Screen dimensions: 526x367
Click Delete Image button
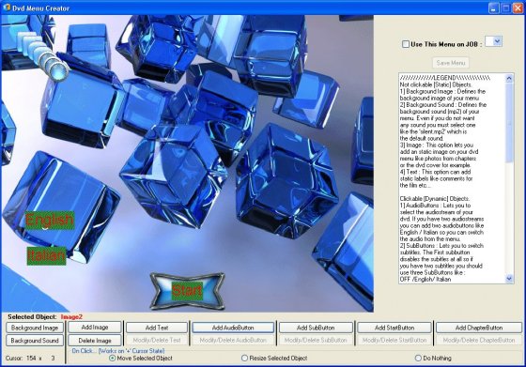tap(95, 340)
